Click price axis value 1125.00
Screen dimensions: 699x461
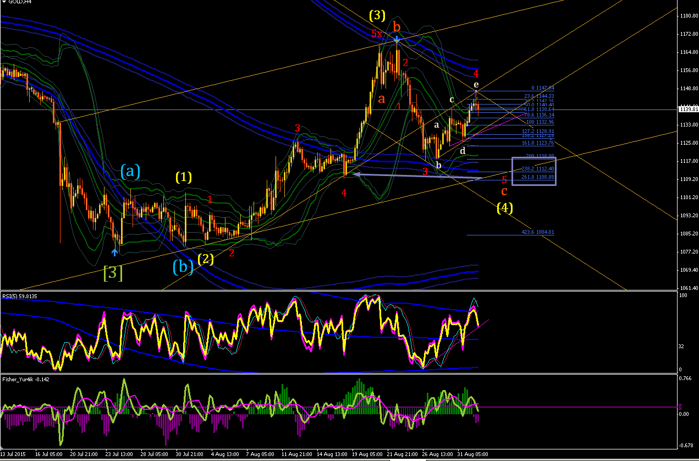pyautogui.click(x=689, y=143)
